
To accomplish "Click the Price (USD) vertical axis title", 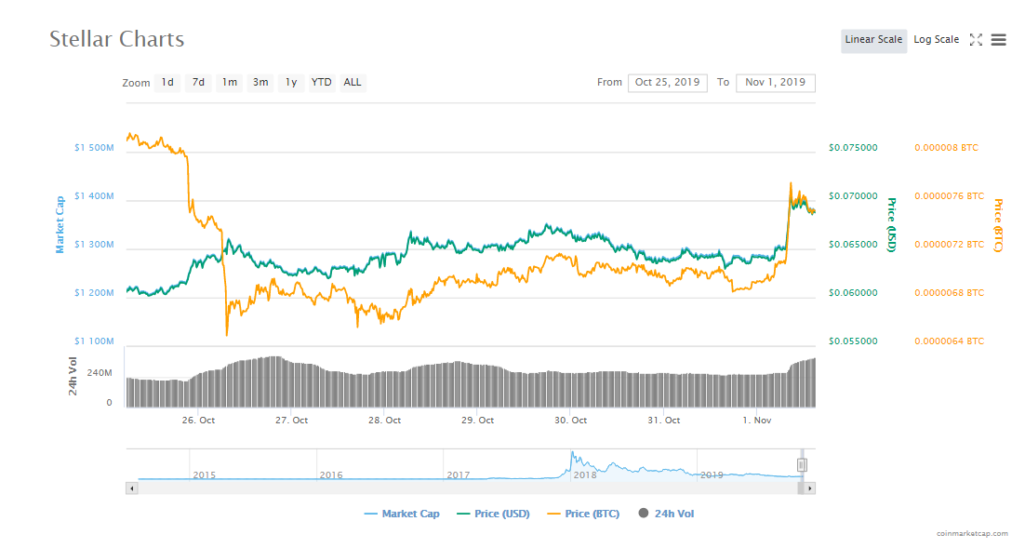I will 891,224.
